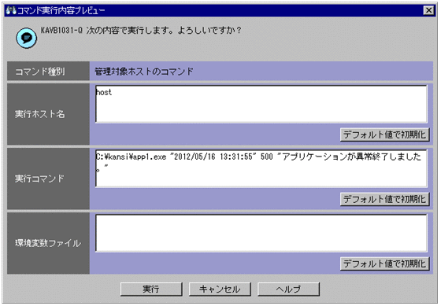Reset 実行コマンド with デフォルト値で初期化
441x306 pixels.
pyautogui.click(x=385, y=199)
